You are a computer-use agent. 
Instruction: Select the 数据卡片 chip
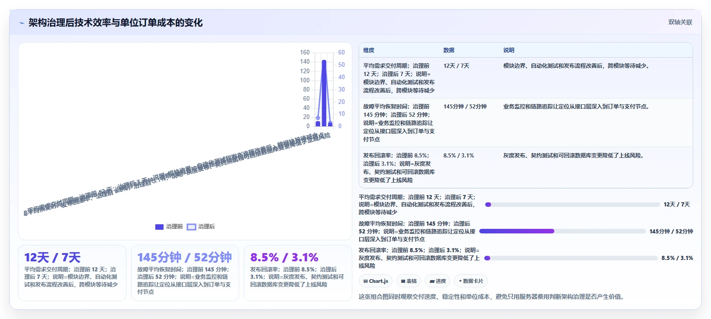tap(470, 281)
